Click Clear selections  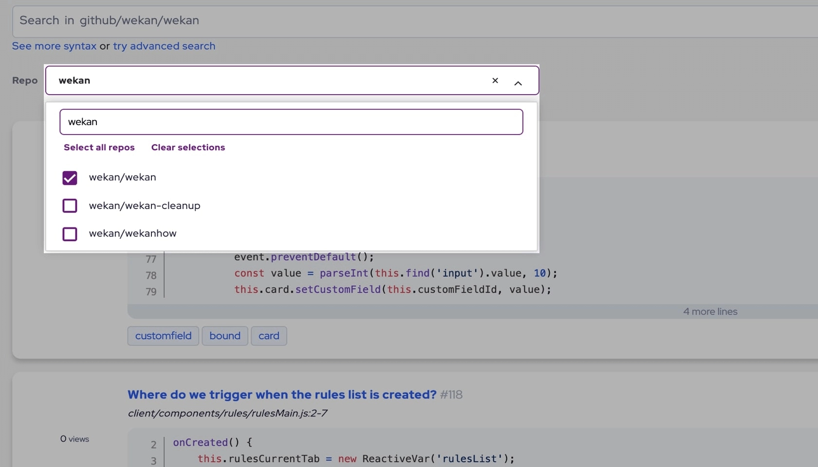coord(188,148)
